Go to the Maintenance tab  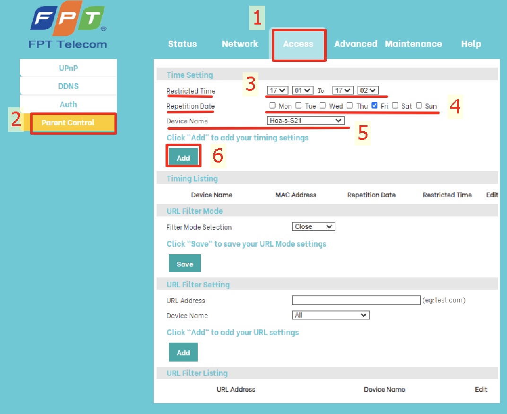[413, 44]
